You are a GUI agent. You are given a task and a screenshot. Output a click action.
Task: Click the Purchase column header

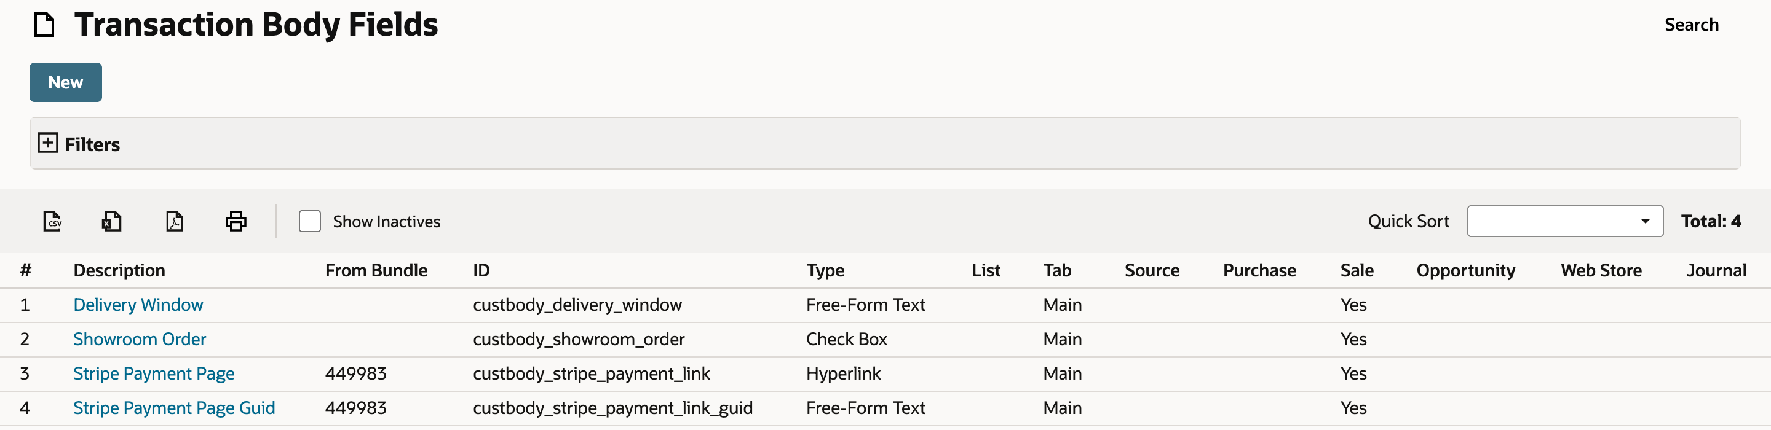pos(1259,271)
